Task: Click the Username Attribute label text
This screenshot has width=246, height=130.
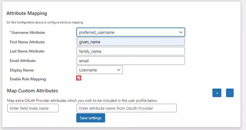Action: [x=28, y=32]
